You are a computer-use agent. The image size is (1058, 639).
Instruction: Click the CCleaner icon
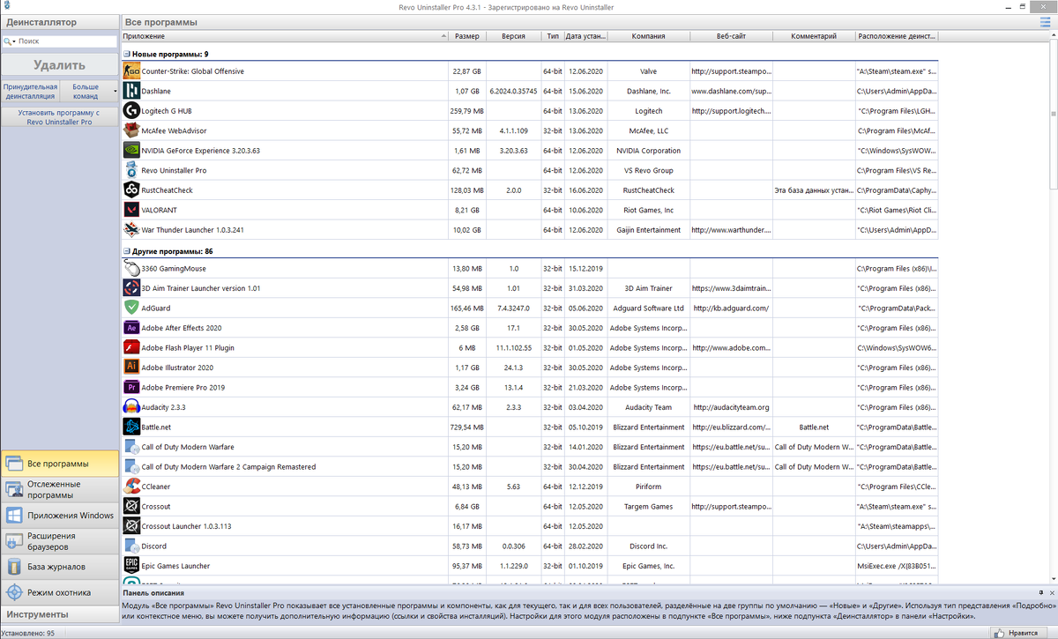click(131, 487)
